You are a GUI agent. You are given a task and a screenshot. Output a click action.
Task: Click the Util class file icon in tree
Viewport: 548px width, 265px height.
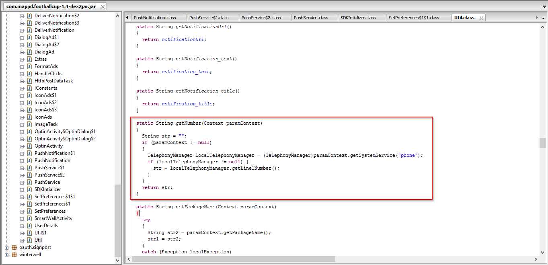point(29,240)
